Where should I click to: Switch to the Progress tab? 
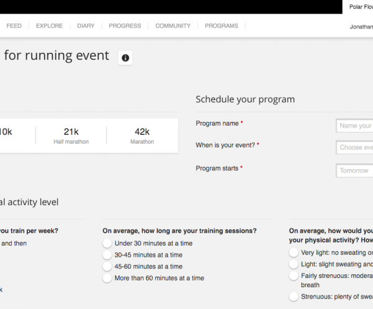(124, 26)
